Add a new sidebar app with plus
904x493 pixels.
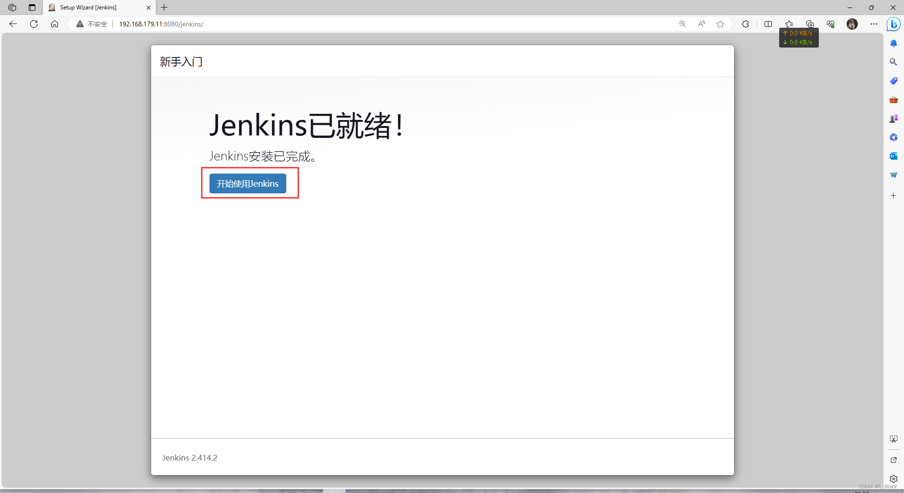pyautogui.click(x=893, y=195)
